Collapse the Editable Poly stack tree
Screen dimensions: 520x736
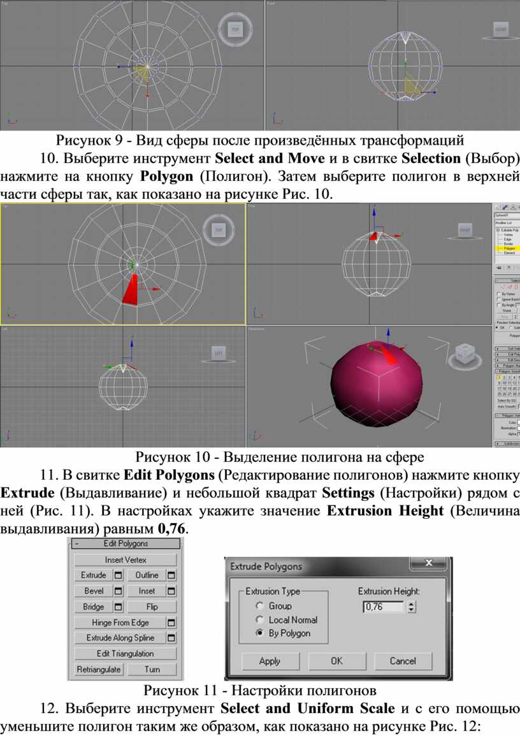click(x=498, y=231)
